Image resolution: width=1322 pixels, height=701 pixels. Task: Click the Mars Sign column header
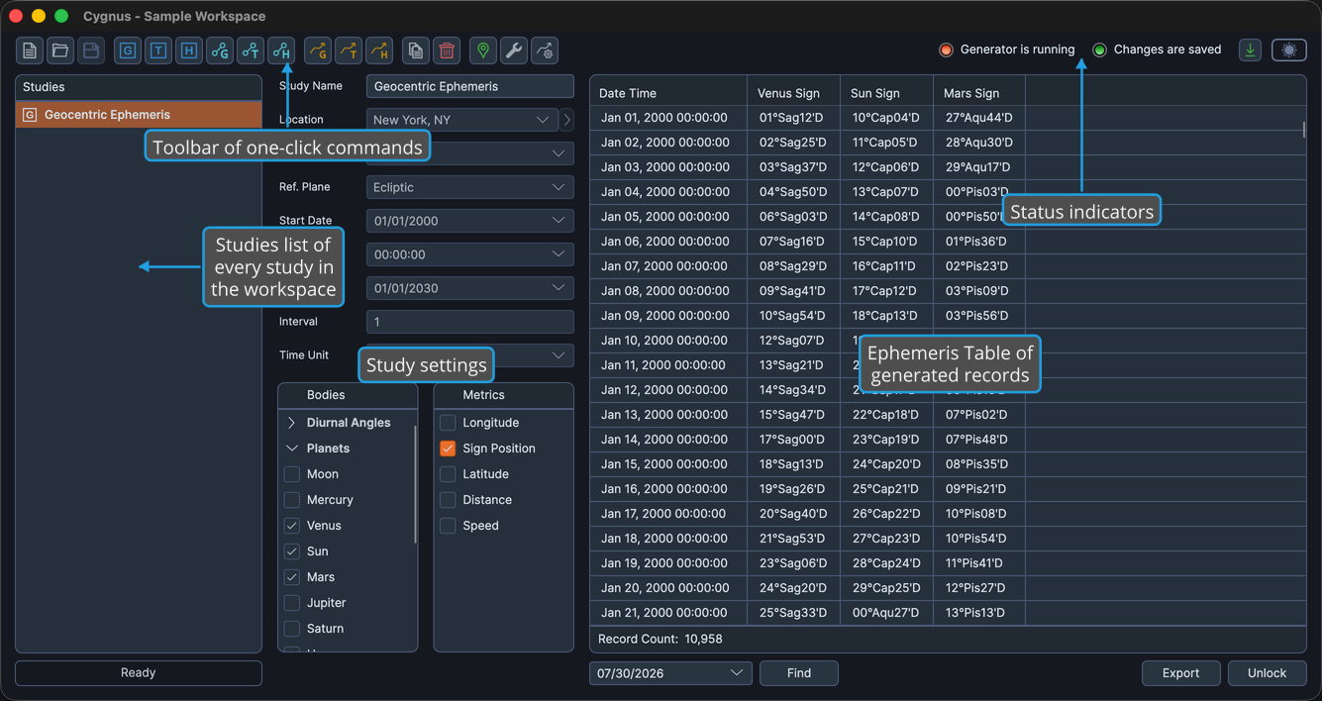tap(979, 93)
